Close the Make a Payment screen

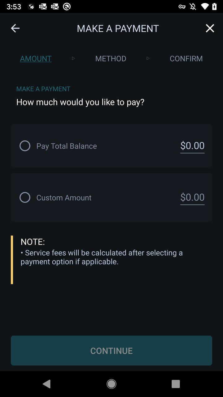[210, 29]
